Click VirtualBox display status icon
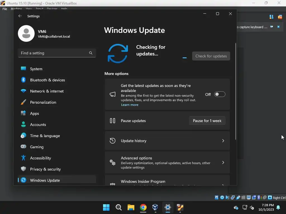The image size is (286, 214). click(x=249, y=198)
